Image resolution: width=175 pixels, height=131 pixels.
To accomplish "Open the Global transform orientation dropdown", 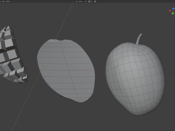I will [80, 1].
